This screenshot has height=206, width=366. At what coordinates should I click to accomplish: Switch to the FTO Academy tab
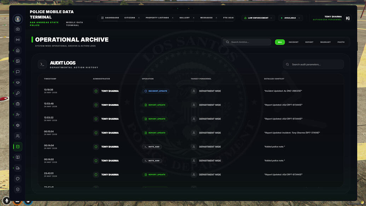tap(228, 18)
